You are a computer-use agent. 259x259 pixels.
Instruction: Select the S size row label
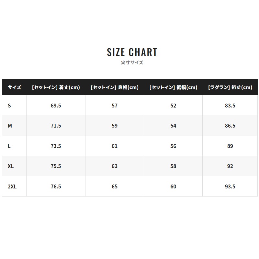(9, 106)
